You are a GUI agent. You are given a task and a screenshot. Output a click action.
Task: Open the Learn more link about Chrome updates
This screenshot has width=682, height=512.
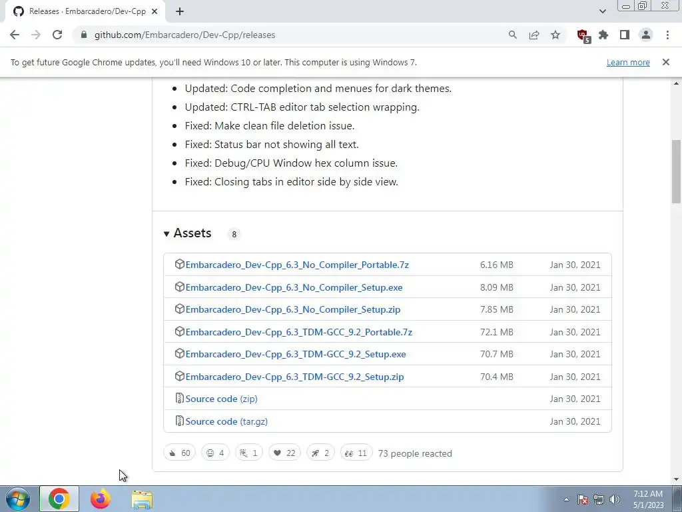pyautogui.click(x=628, y=62)
